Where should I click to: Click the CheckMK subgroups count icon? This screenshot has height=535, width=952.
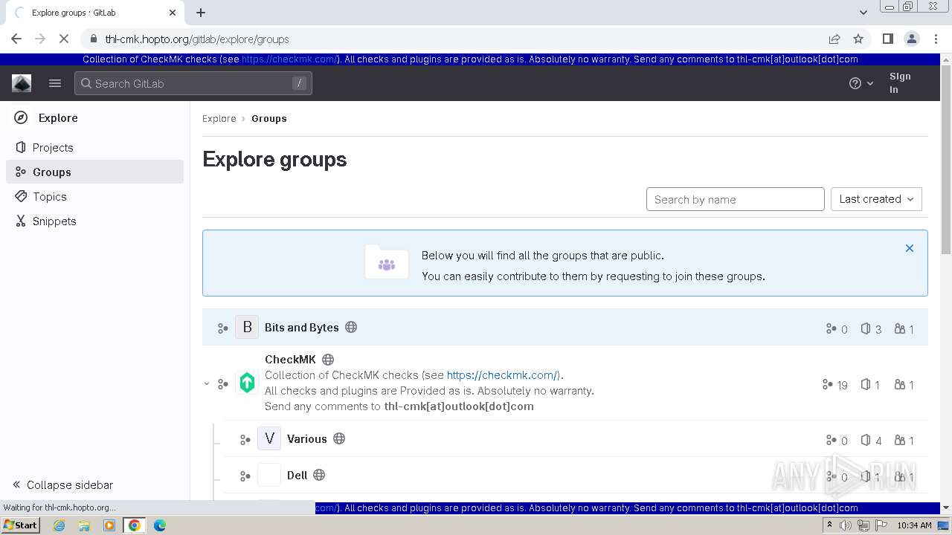tap(827, 384)
